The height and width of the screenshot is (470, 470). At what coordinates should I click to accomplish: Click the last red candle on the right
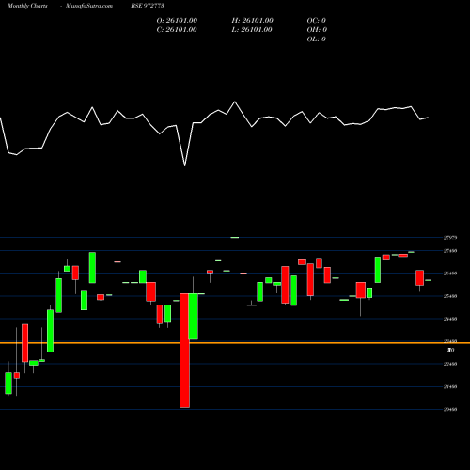pyautogui.click(x=420, y=277)
